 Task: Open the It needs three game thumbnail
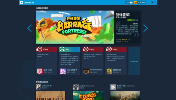pyautogui.click(x=88, y=95)
